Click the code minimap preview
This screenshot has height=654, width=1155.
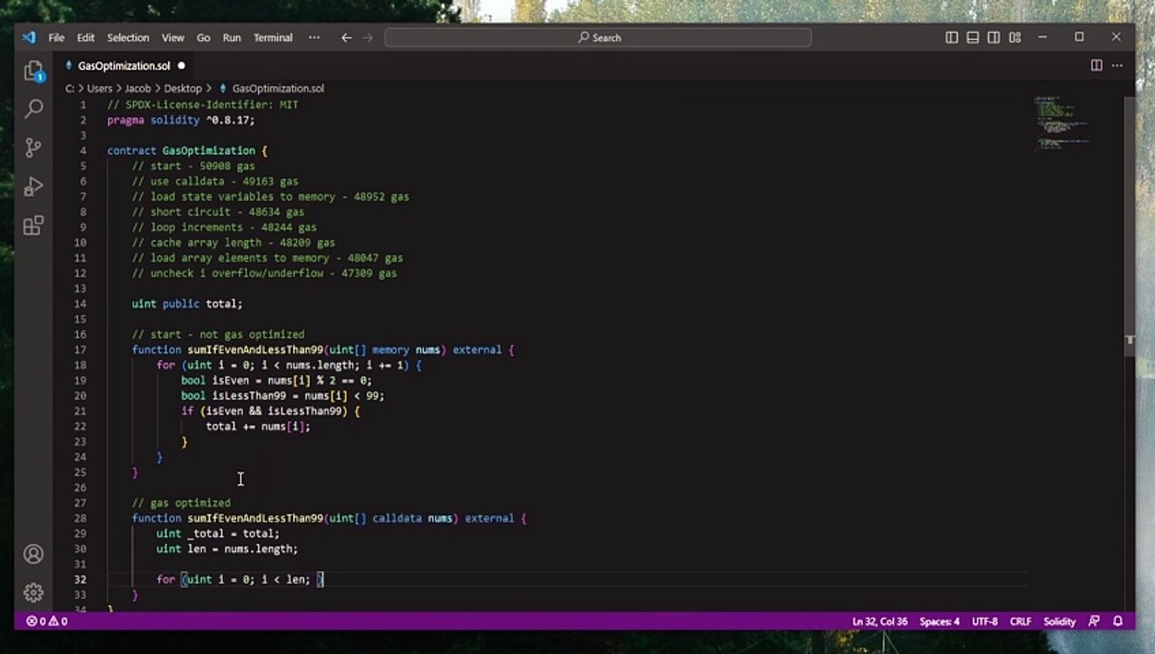(x=1061, y=122)
